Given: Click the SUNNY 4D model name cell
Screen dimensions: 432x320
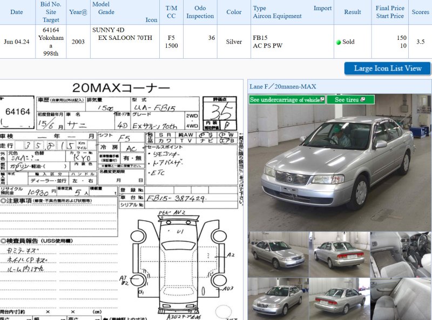Looking at the screenshot, I should [107, 30].
